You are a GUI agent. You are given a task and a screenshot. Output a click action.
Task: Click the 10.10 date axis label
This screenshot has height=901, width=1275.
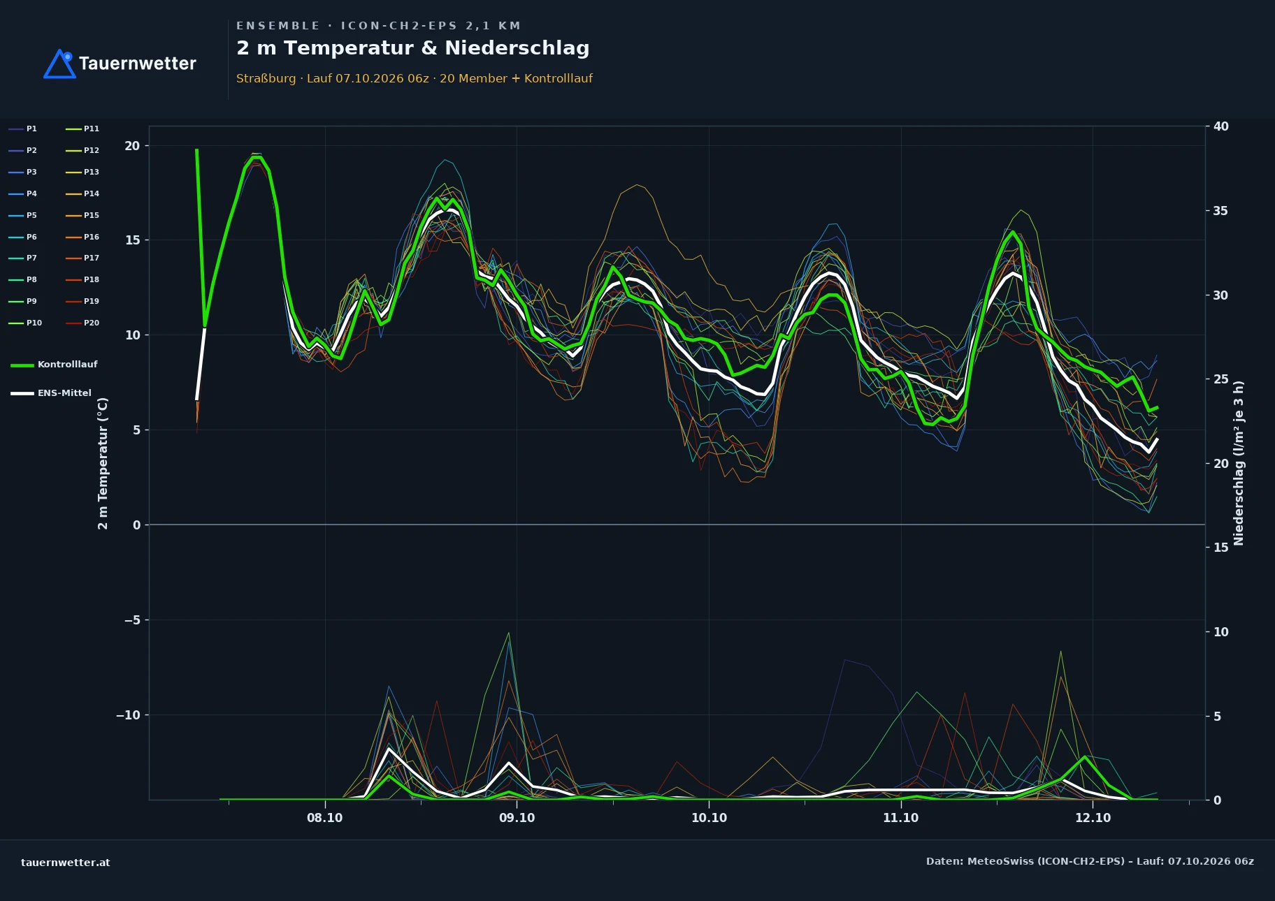[x=709, y=818]
